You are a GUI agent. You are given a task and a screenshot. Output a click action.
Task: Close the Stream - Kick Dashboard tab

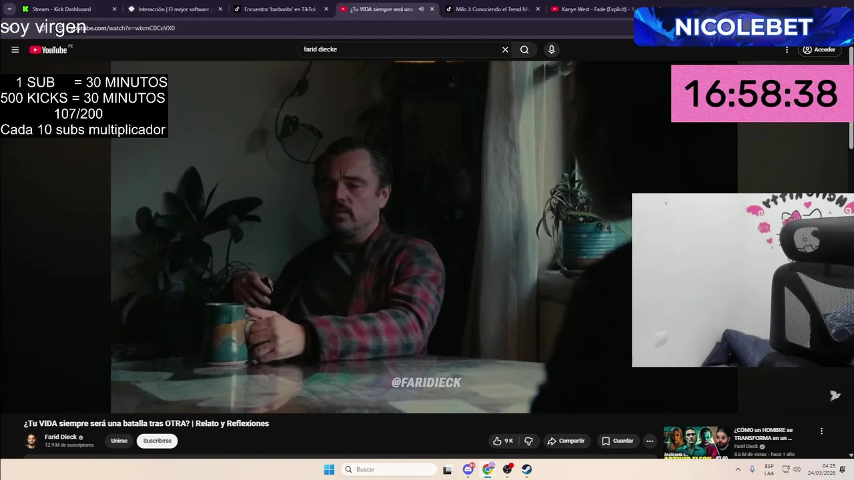click(x=114, y=9)
